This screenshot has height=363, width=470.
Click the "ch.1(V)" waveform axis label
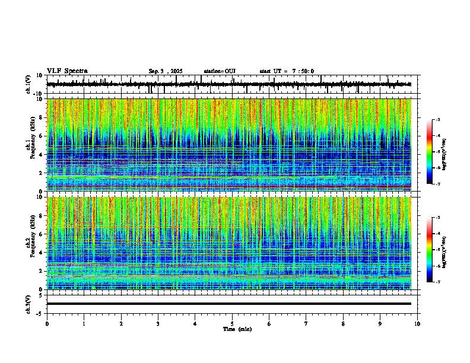coord(28,84)
